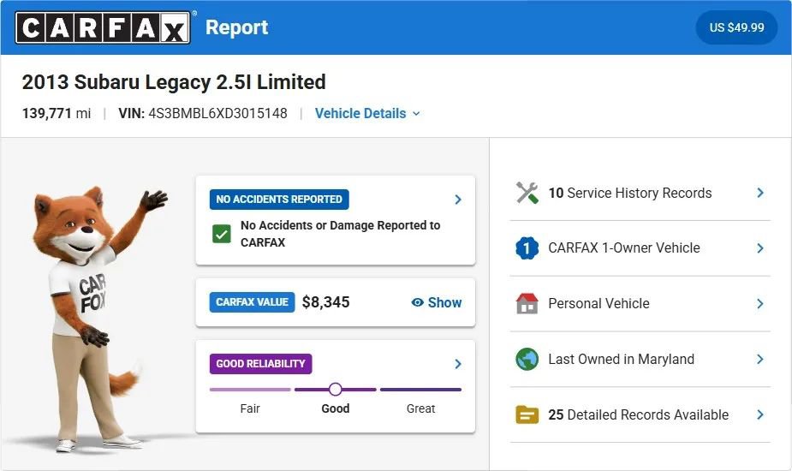Click the blue 1-Owner badge icon

527,248
